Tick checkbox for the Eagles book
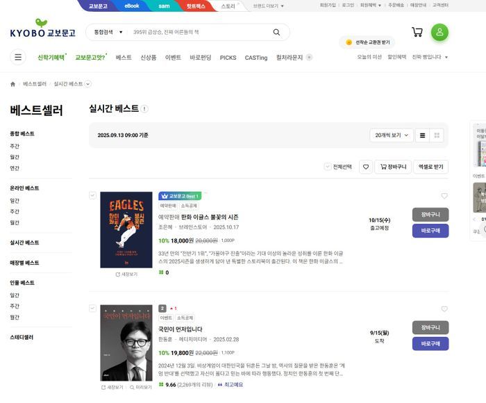486x403 pixels. click(x=92, y=195)
